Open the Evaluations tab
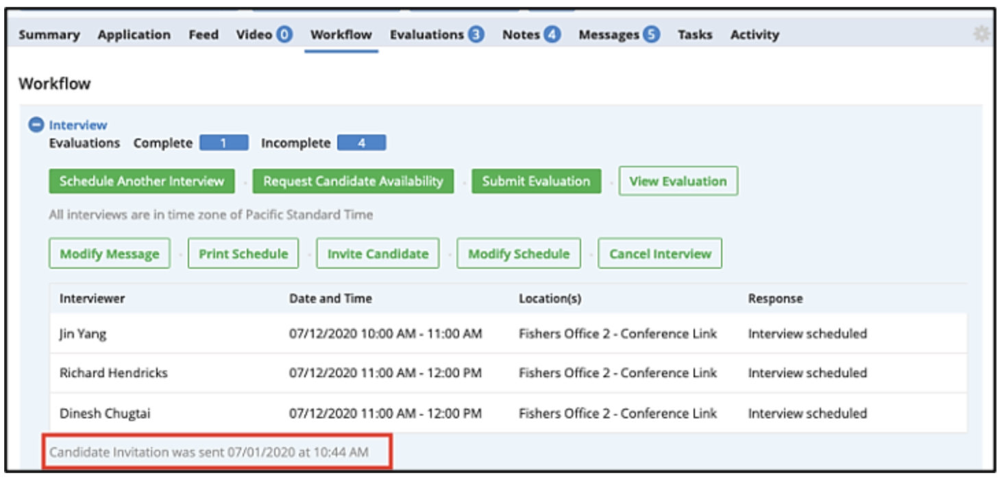The height and width of the screenshot is (480, 1002). click(437, 34)
